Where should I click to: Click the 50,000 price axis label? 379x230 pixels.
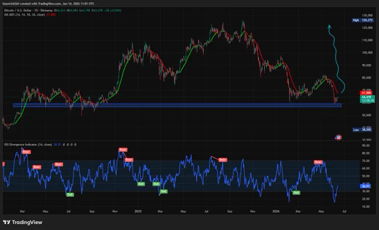pyautogui.click(x=367, y=115)
